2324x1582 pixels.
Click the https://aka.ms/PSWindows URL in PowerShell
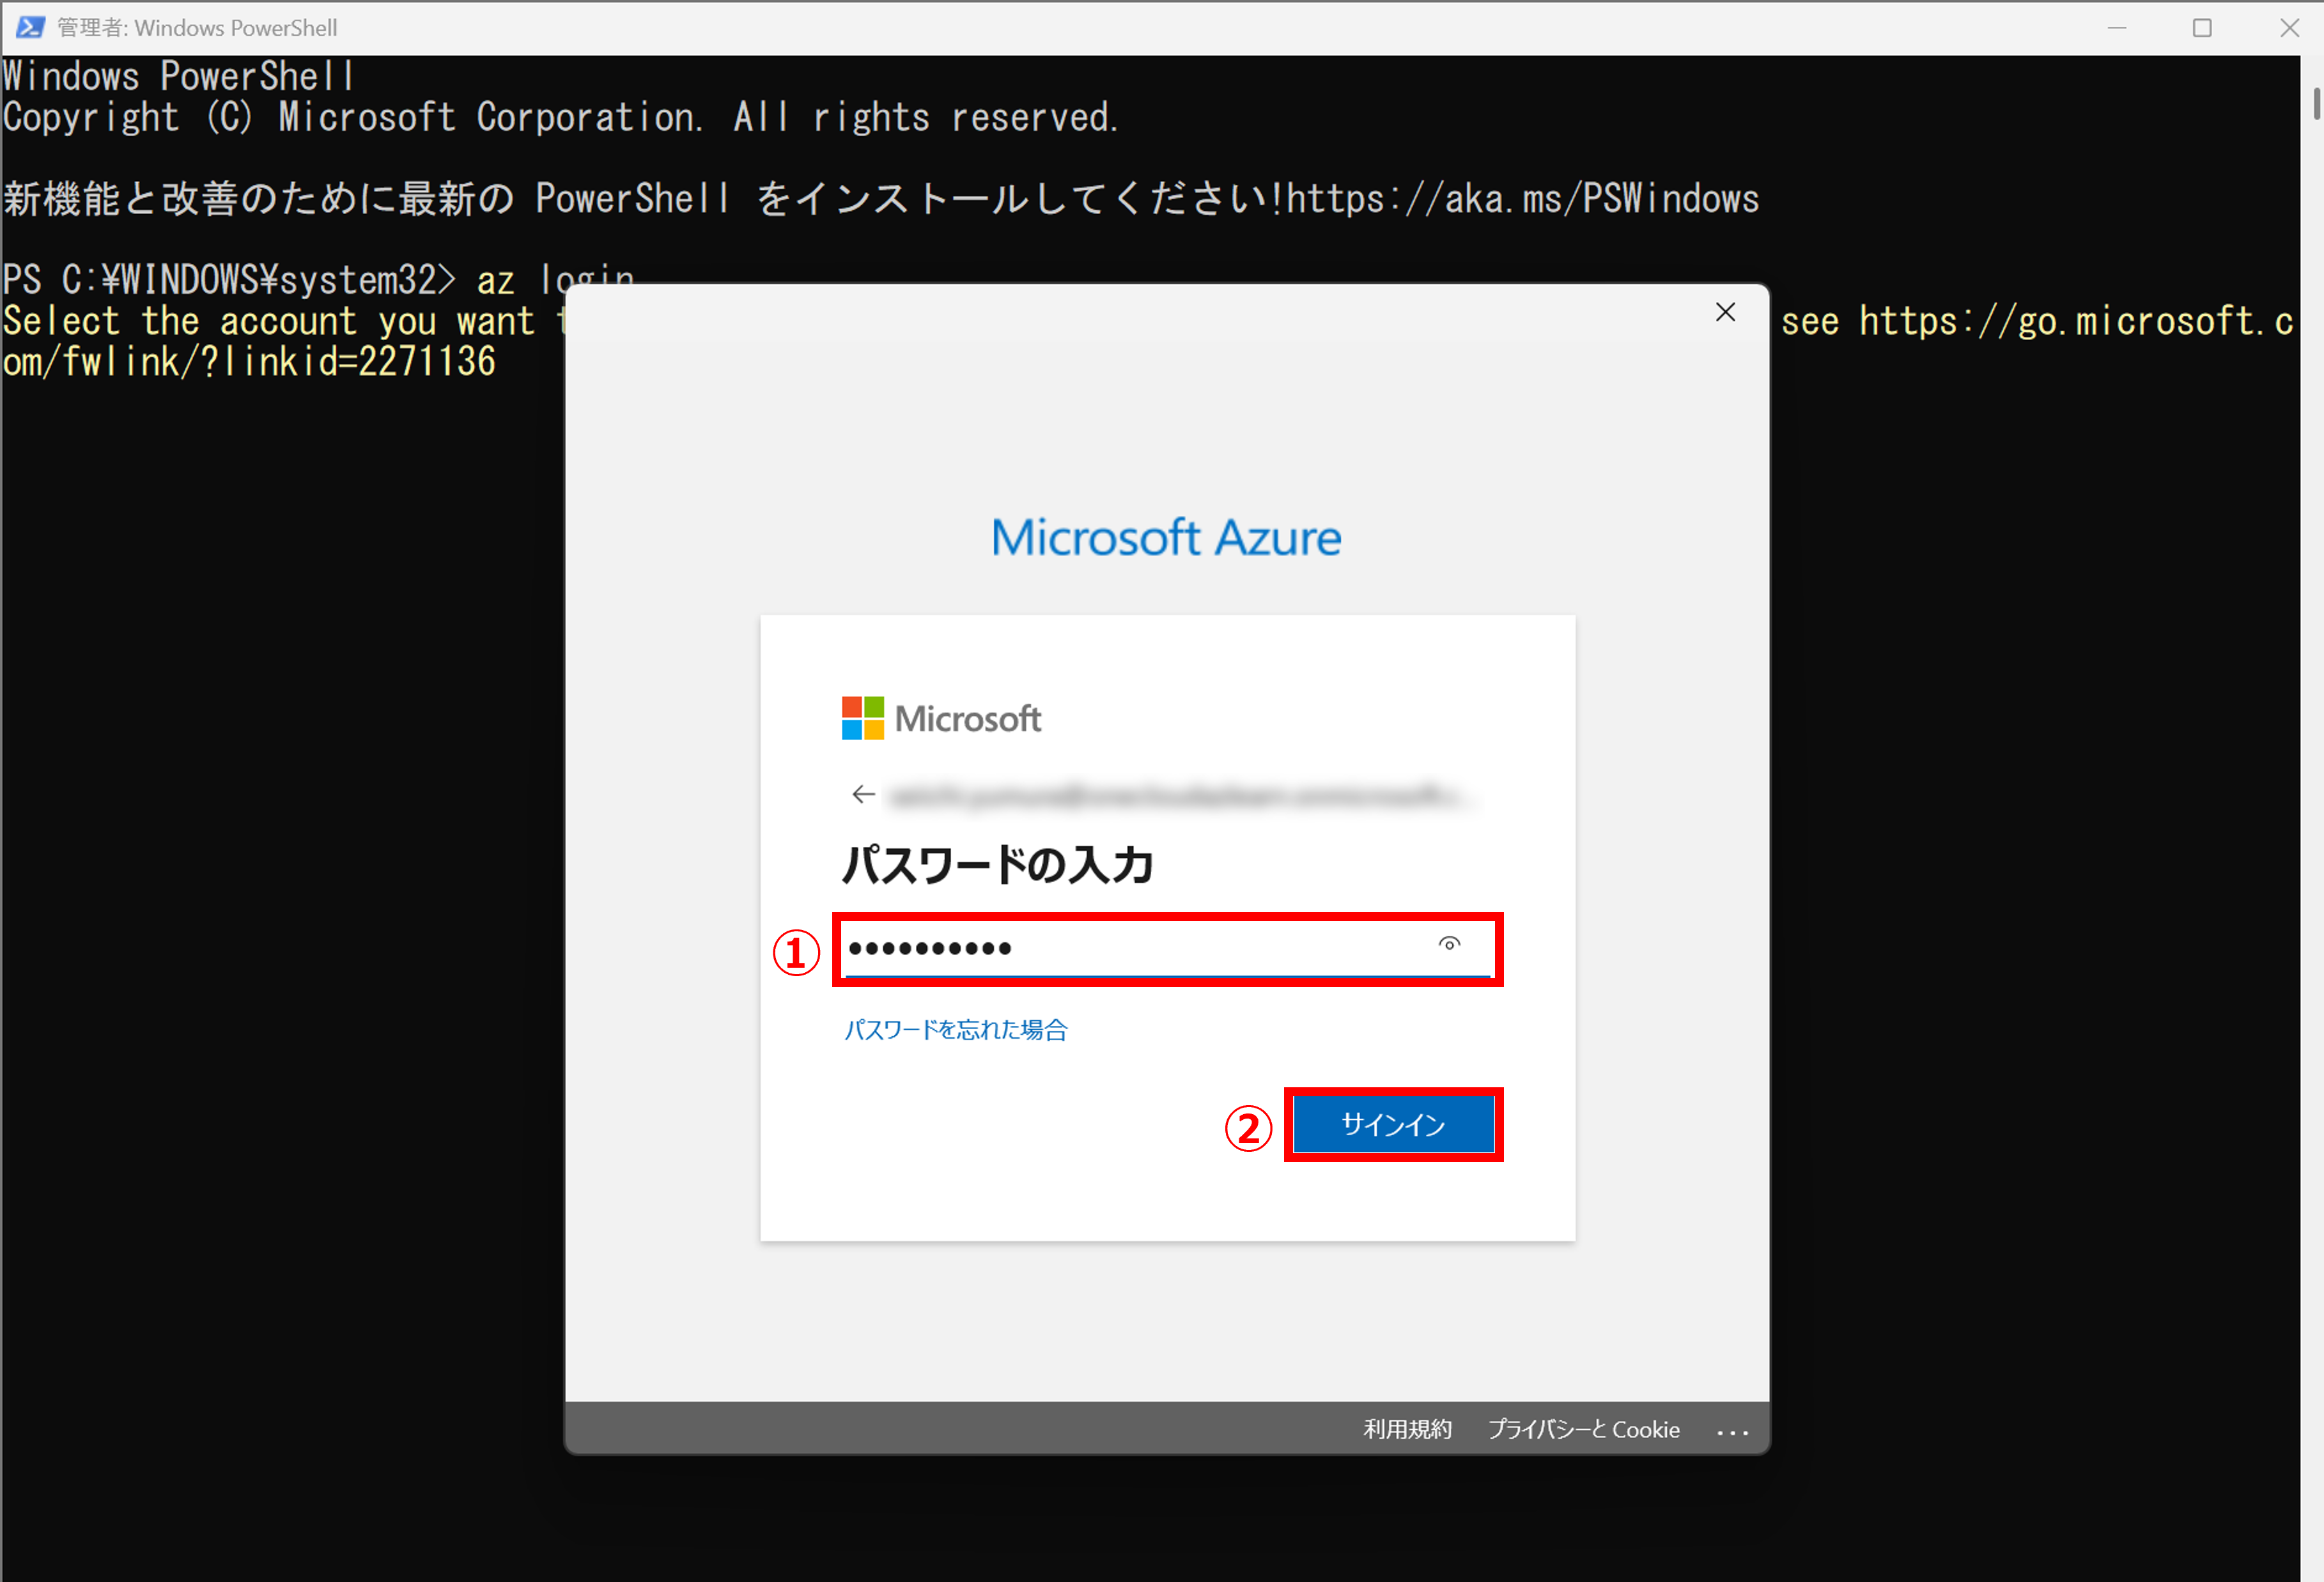[1522, 198]
